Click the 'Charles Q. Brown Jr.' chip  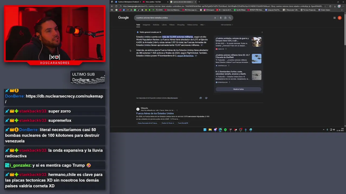pyautogui.click(x=168, y=123)
